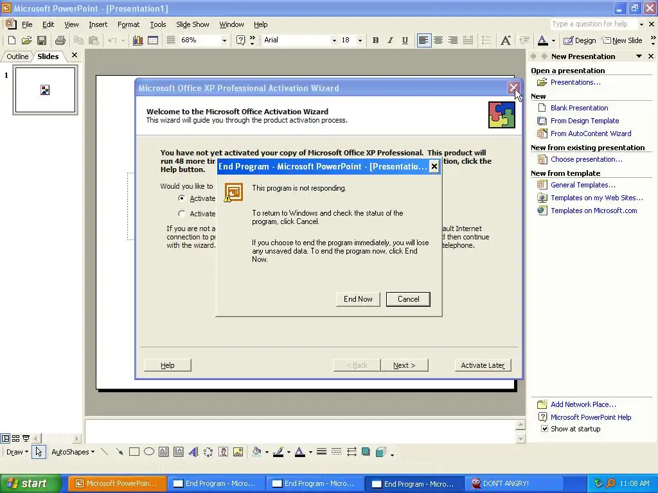The height and width of the screenshot is (493, 658).
Task: Click the Shadow Style icon
Action: (x=366, y=452)
